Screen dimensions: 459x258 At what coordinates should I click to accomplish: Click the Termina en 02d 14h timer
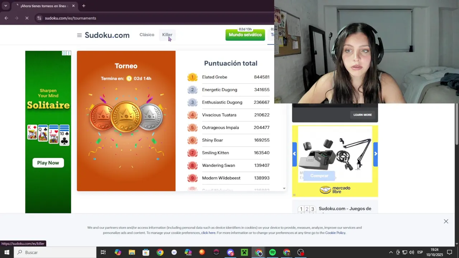[x=126, y=78]
